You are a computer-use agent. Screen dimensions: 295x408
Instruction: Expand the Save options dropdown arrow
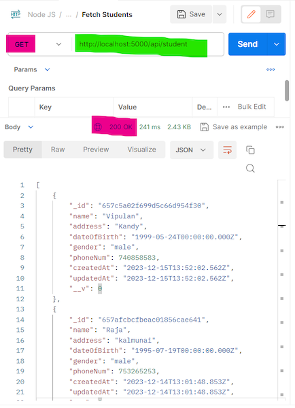[220, 14]
